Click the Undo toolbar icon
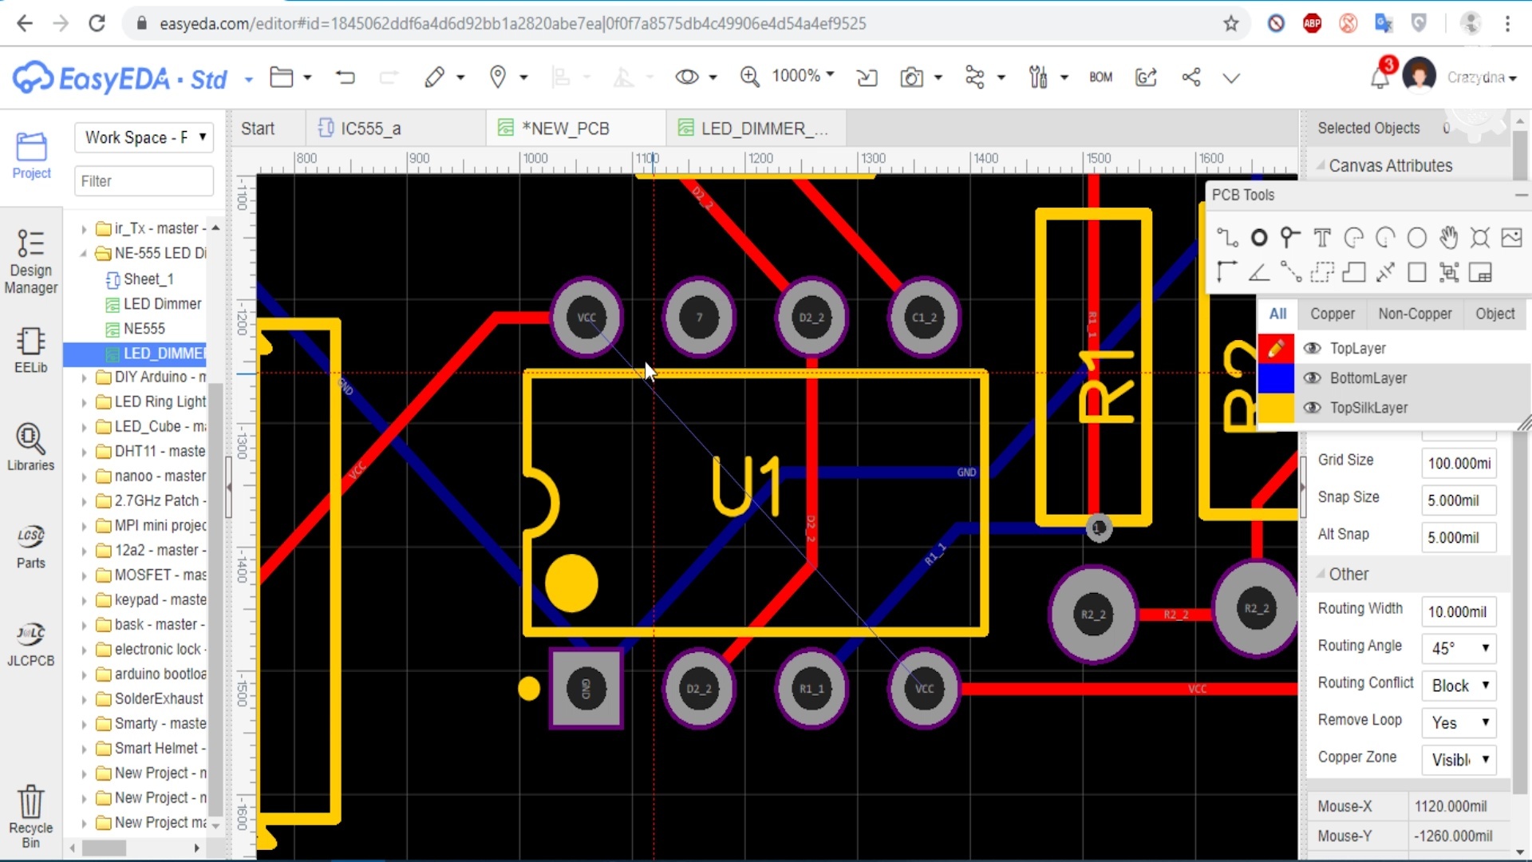Screen dimensions: 1532x862 pyautogui.click(x=345, y=77)
